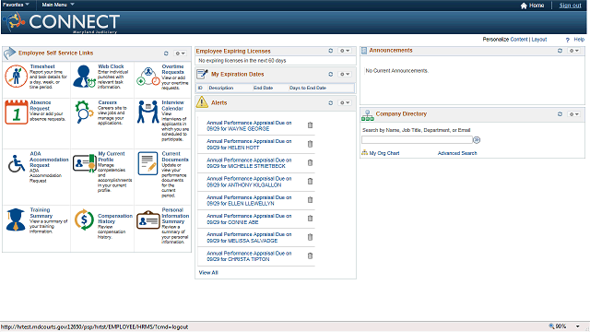Screen dimensions: 590x332
Task: Open the Timesheet icon
Action: point(16,77)
